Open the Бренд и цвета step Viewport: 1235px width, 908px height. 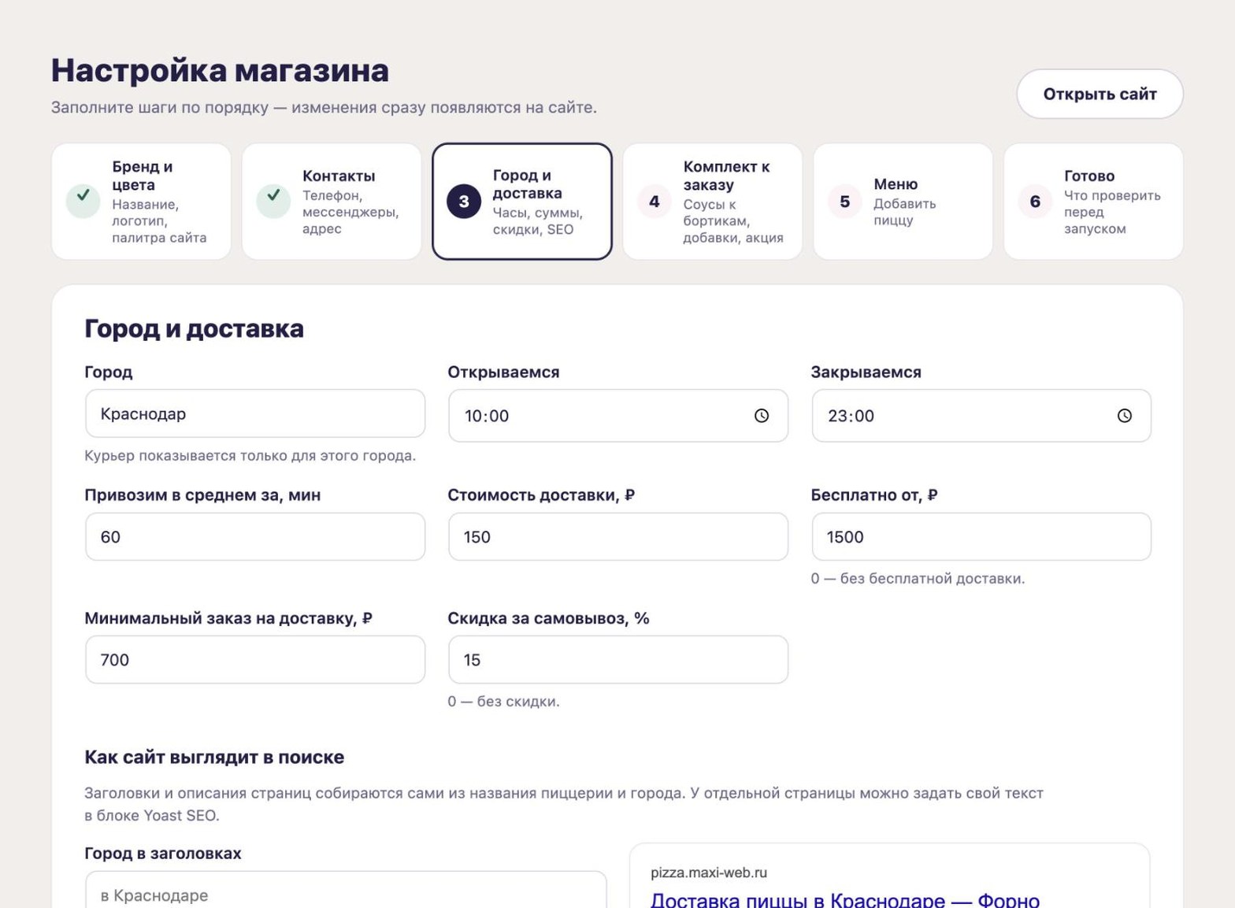142,202
